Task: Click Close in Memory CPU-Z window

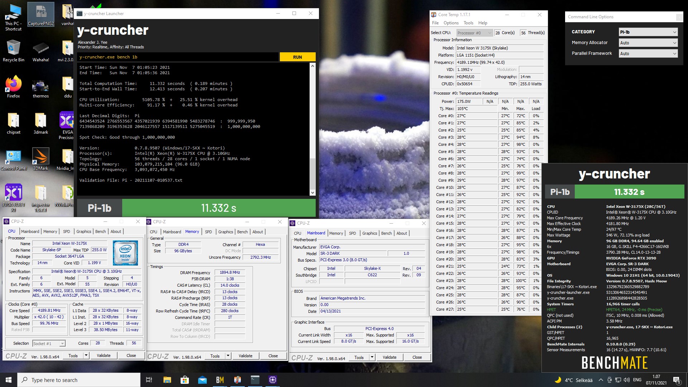Action: (x=273, y=356)
